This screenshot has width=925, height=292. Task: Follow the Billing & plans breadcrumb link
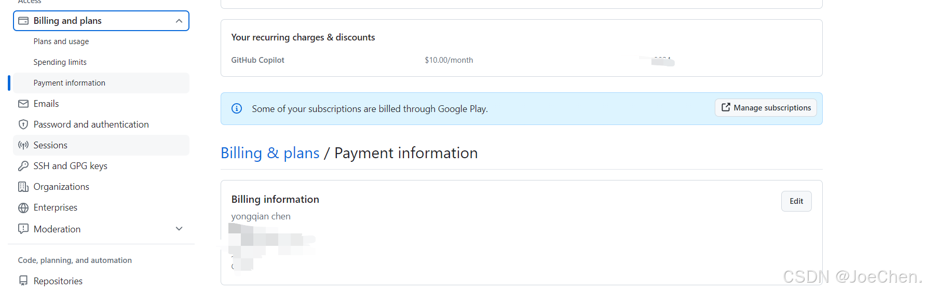coord(270,153)
